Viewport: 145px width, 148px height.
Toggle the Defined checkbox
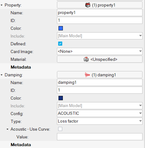(x=60, y=44)
